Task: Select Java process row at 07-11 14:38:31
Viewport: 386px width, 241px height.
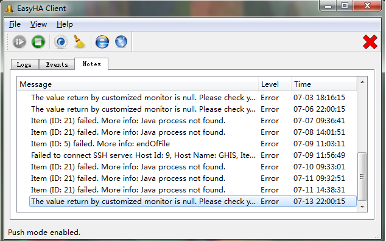Action: pyautogui.click(x=193, y=190)
